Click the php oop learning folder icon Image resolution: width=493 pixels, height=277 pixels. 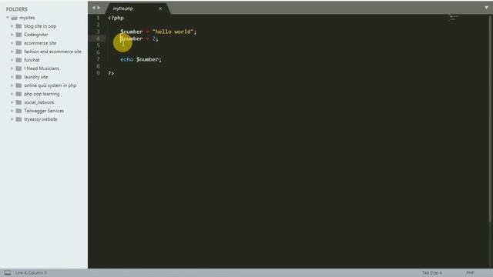[x=18, y=94]
